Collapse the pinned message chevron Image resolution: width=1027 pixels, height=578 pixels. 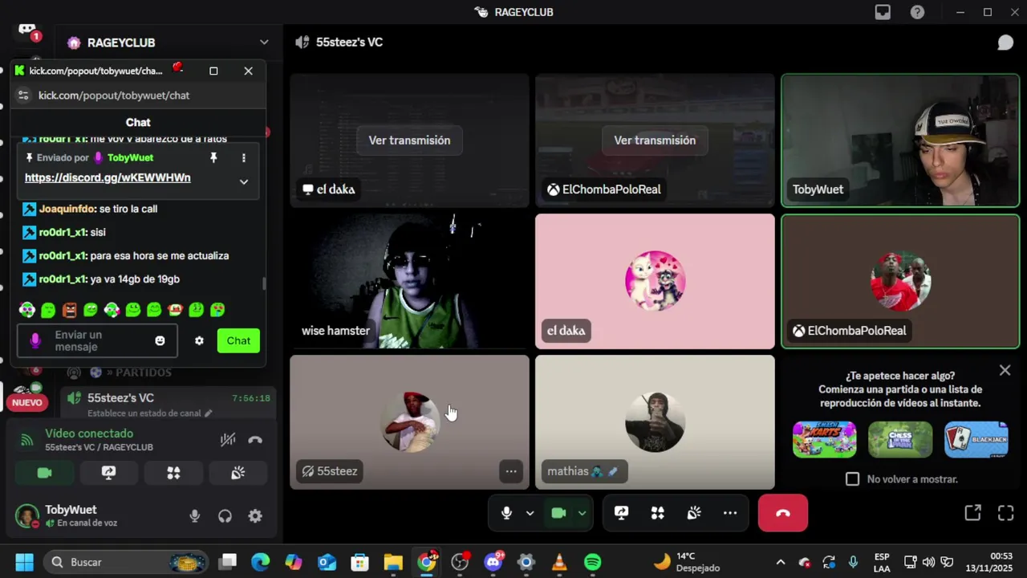coord(244,182)
